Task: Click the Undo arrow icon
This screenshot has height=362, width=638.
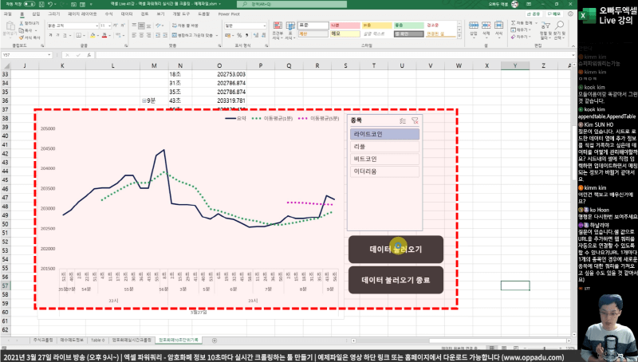Action: [50, 4]
